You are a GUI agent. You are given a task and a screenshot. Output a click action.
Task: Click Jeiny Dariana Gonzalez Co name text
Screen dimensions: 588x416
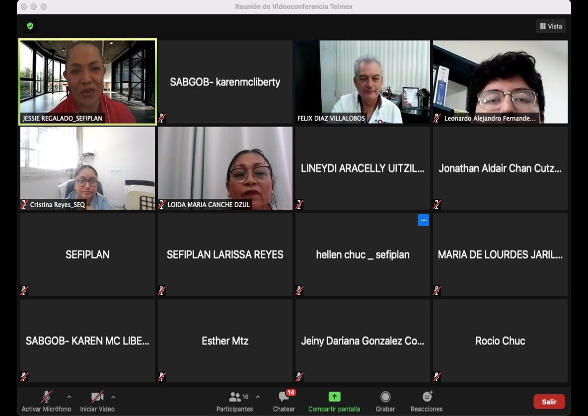(x=363, y=341)
